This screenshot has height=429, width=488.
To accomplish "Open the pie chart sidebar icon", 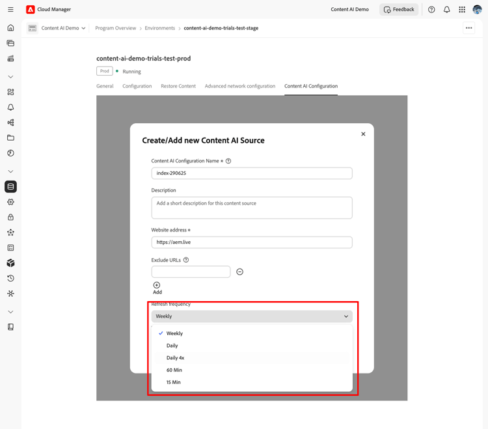I will coord(10,153).
